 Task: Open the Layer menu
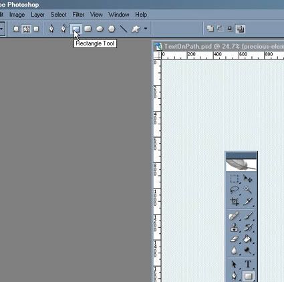point(37,15)
